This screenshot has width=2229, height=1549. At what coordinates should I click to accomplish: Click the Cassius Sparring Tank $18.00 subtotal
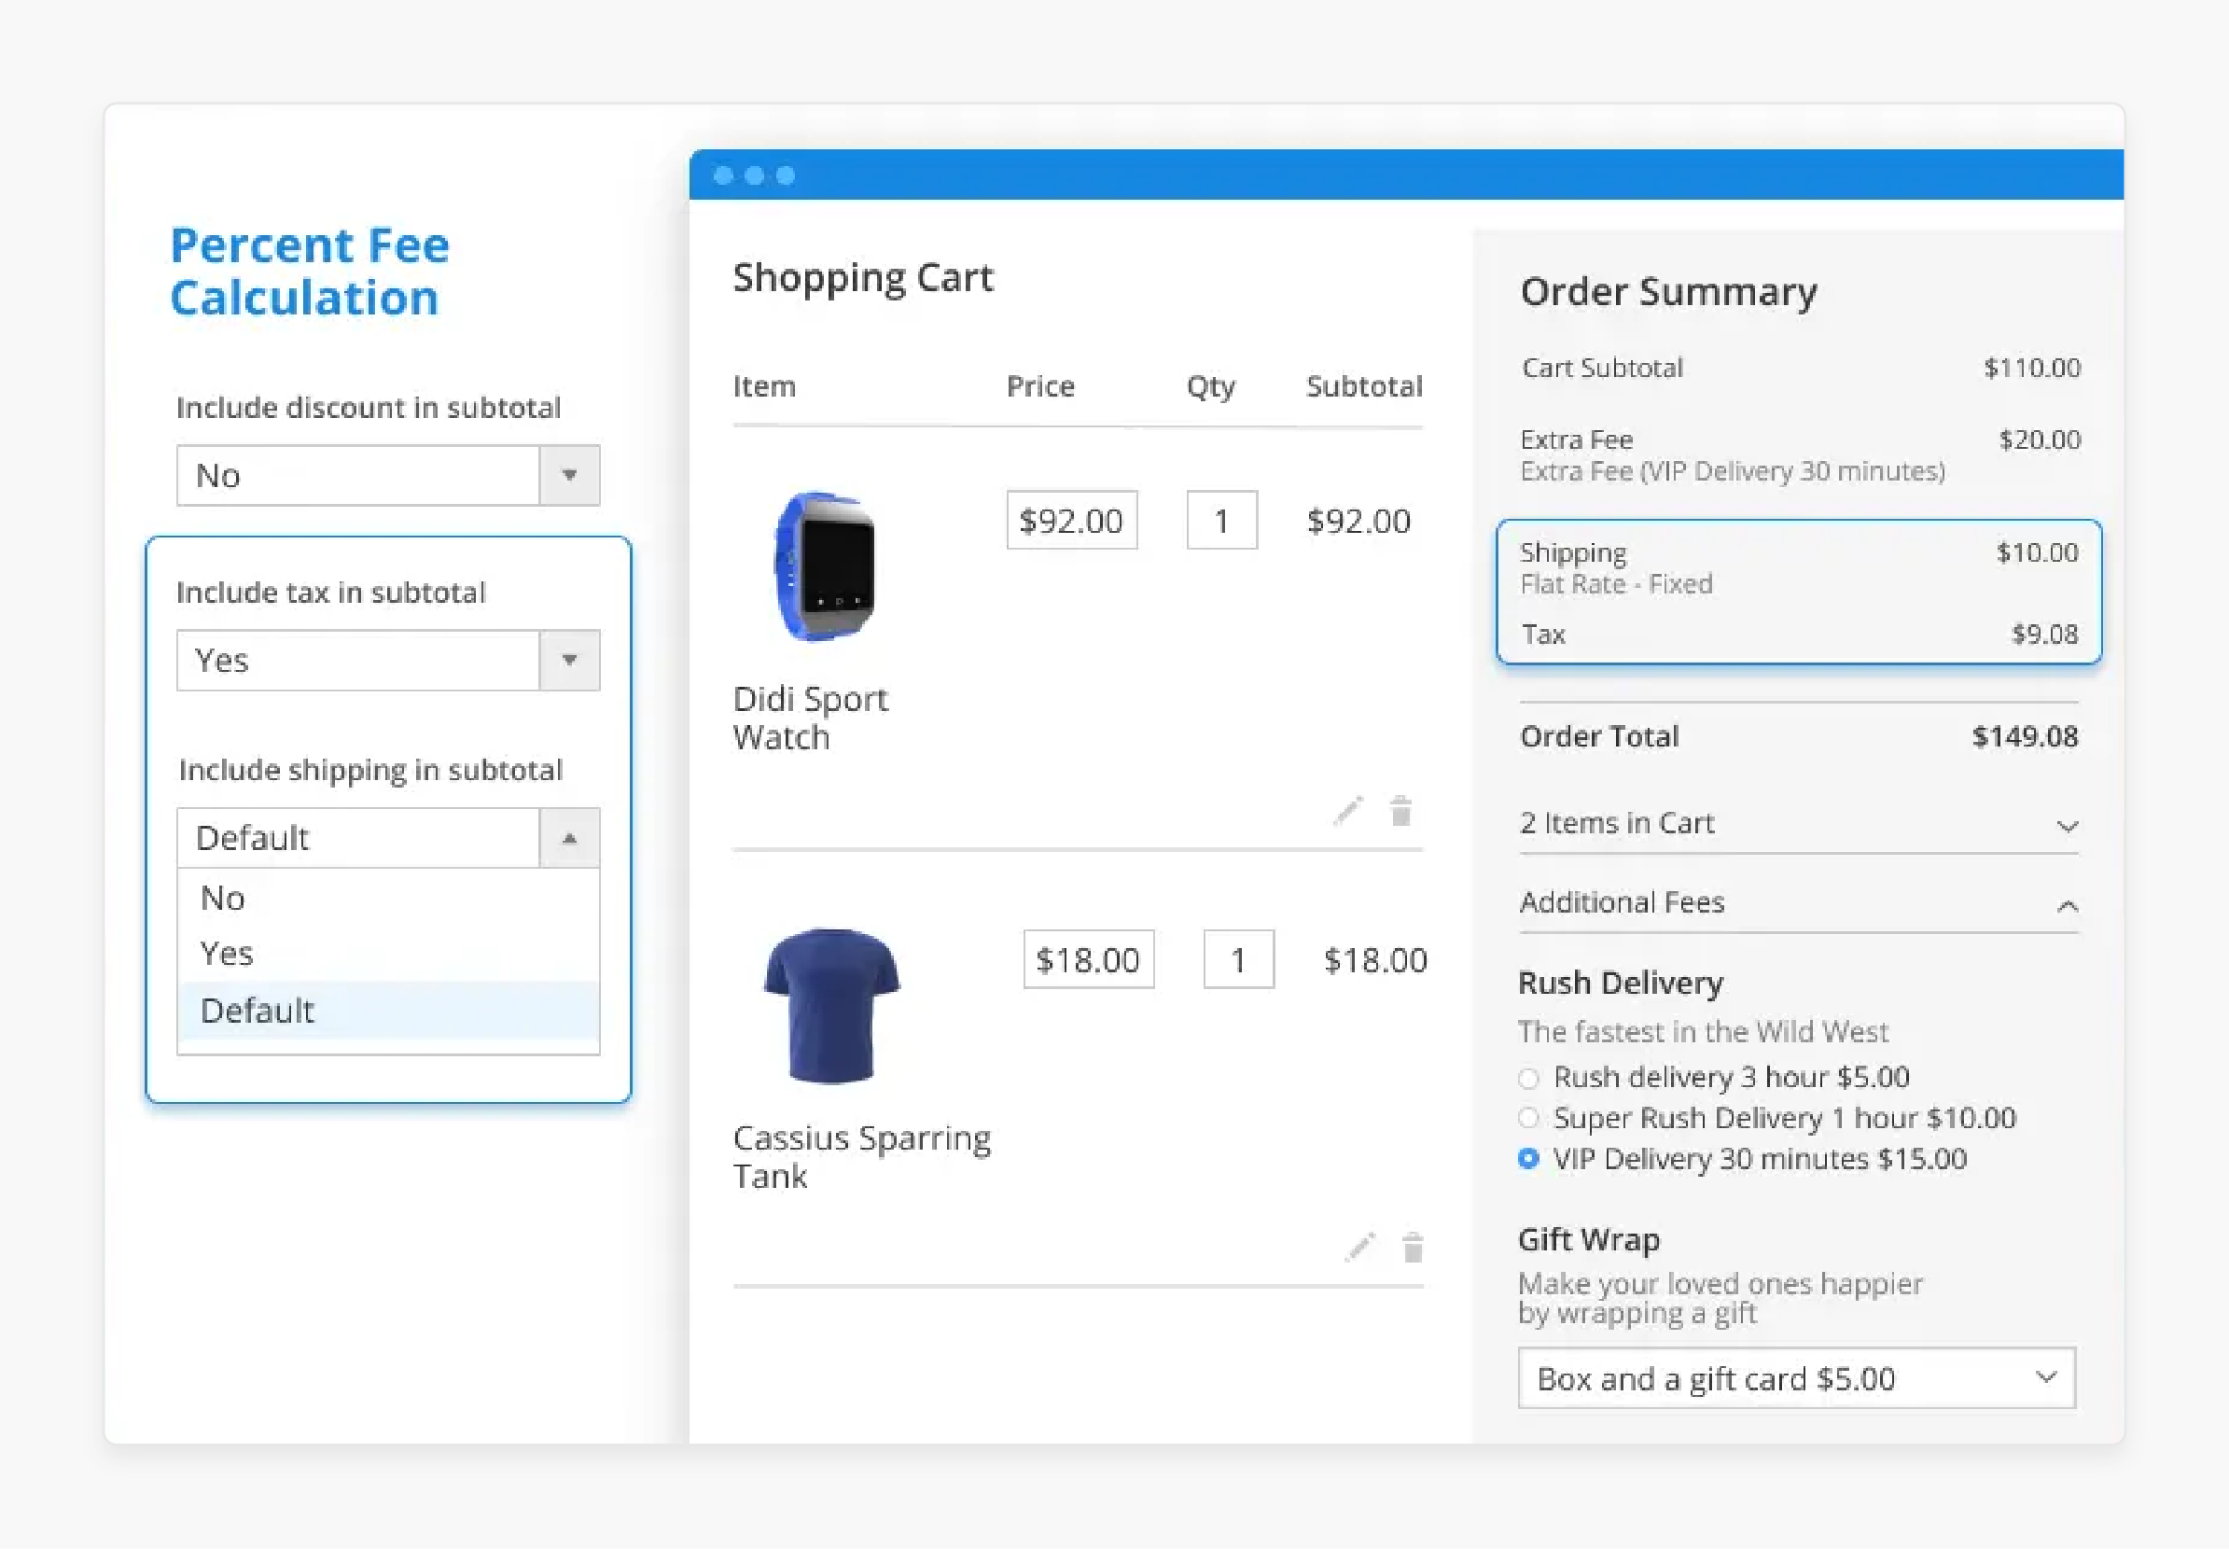tap(1375, 961)
